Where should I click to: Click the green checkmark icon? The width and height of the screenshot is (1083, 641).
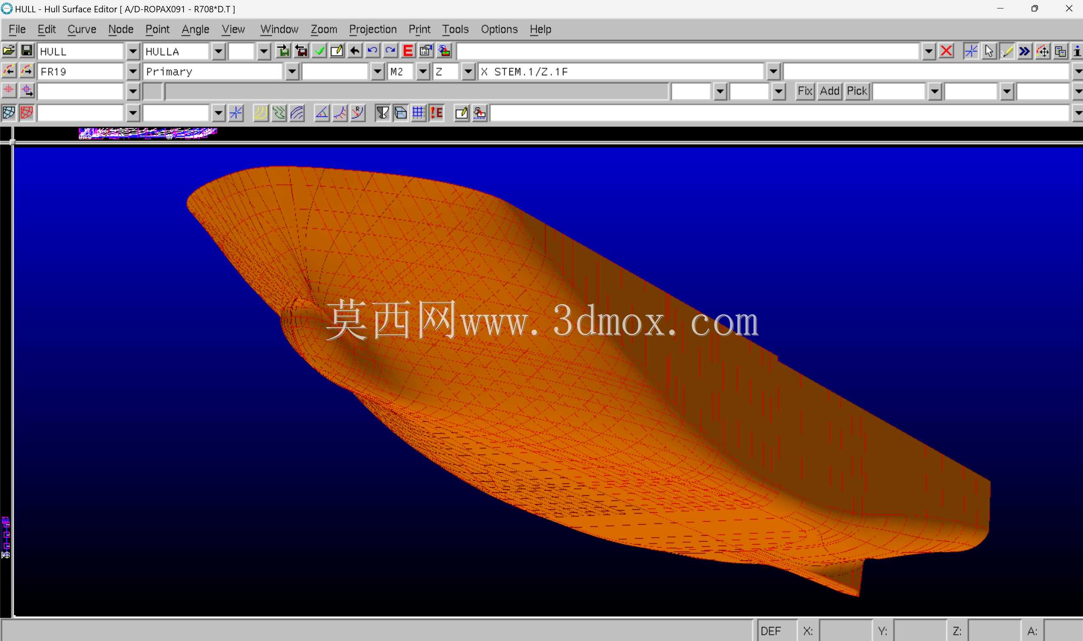[319, 51]
